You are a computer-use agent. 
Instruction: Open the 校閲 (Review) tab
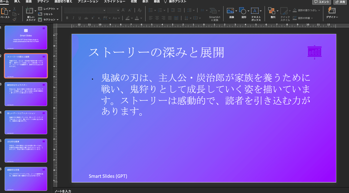coord(134,1)
